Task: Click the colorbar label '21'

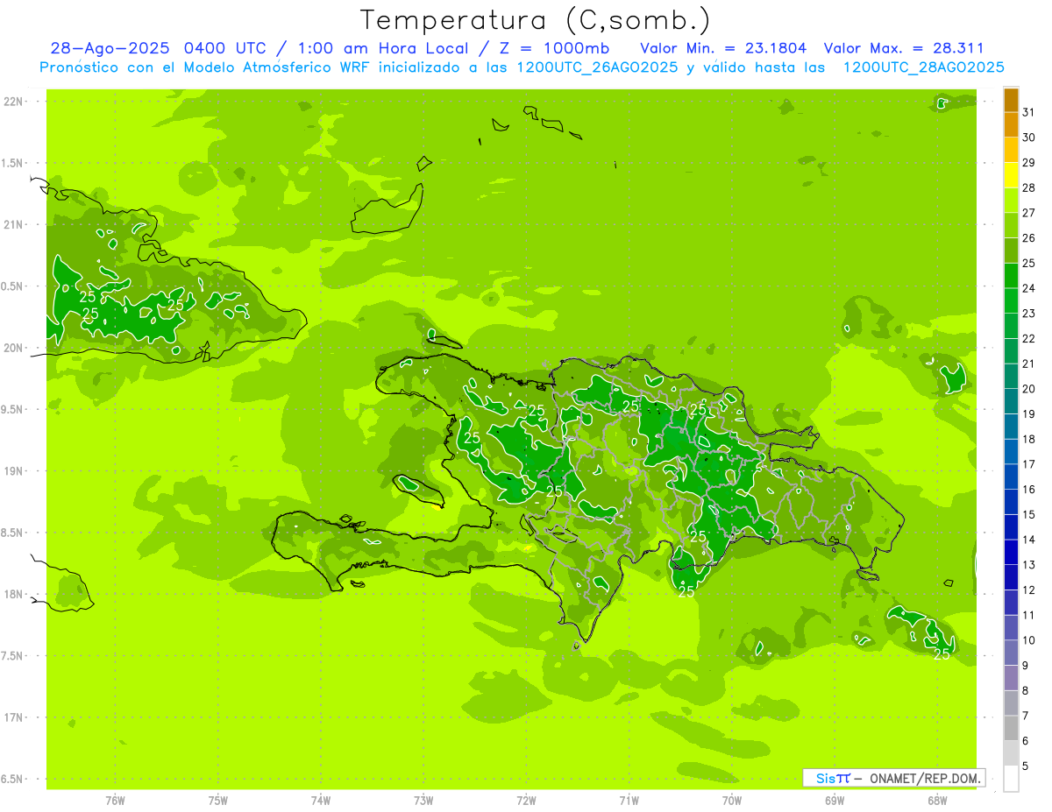Action: pos(1028,364)
